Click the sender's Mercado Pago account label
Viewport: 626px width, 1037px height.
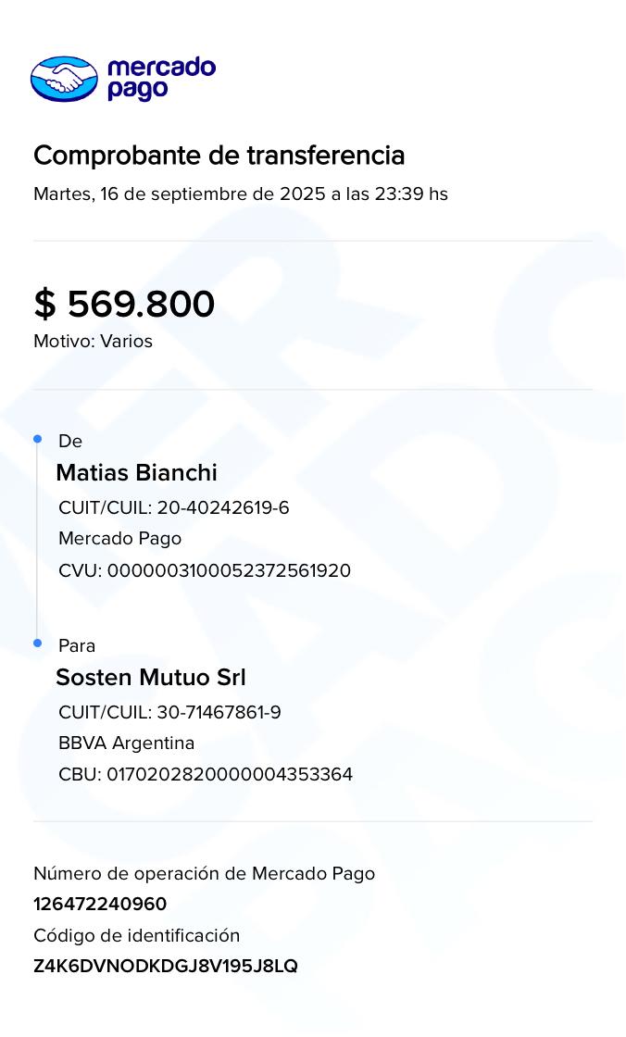point(119,539)
